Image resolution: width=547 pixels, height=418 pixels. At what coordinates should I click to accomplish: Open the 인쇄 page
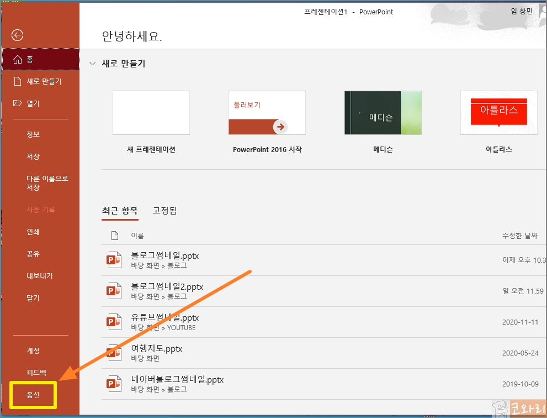(40, 232)
